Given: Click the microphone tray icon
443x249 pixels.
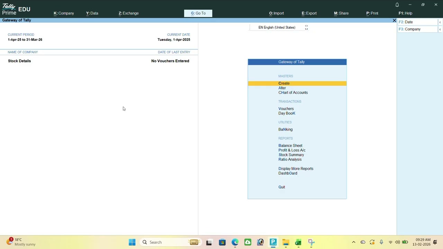Looking at the screenshot, I should 381,242.
